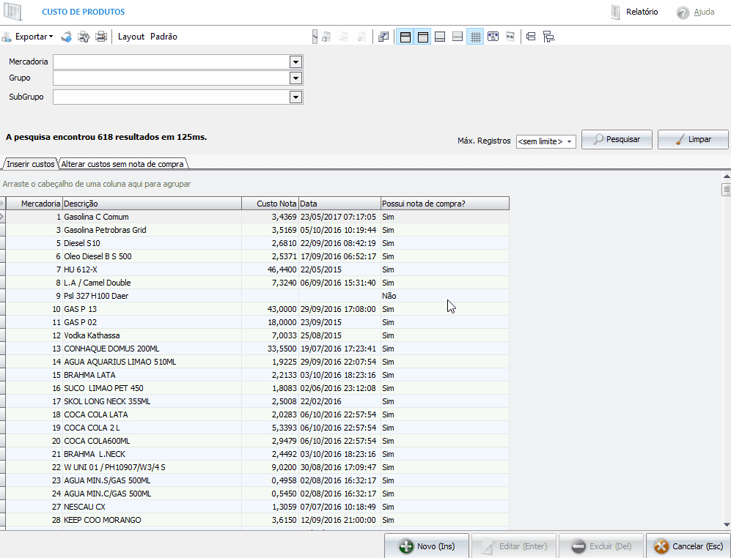Switch to Alterar custos sem nota de compra tab
This screenshot has height=558, width=731.
pyautogui.click(x=122, y=164)
